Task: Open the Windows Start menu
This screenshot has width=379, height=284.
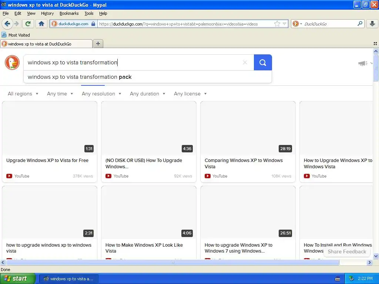Action: click(17, 279)
